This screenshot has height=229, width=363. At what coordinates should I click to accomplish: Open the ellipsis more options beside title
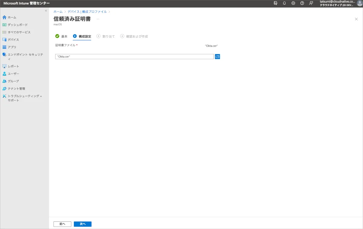point(98,19)
